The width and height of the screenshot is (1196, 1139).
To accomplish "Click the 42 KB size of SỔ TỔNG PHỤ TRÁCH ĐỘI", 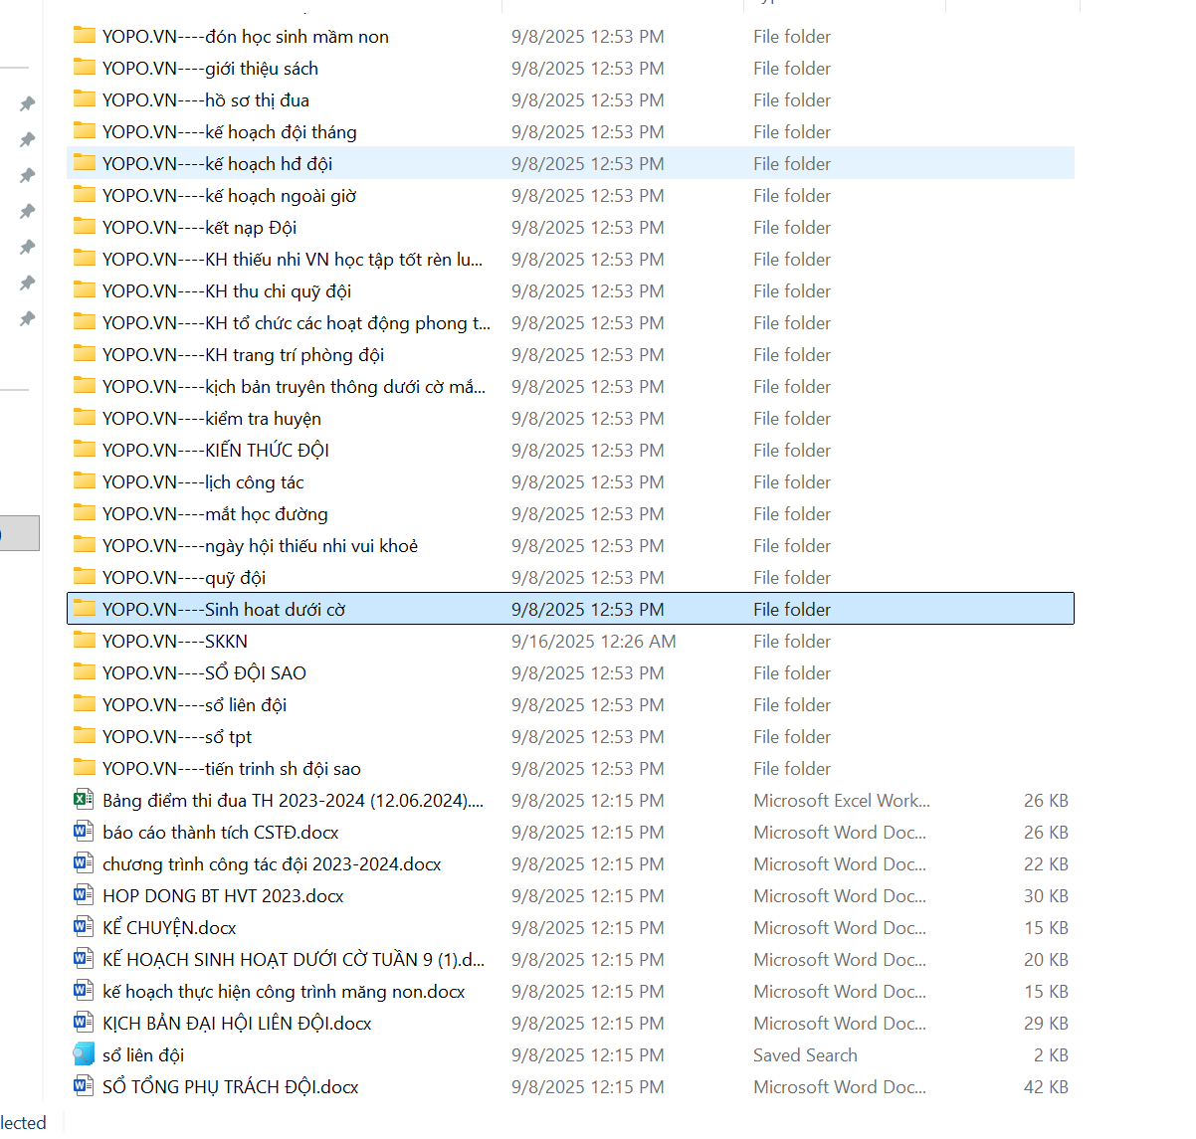I will 1045,1087.
